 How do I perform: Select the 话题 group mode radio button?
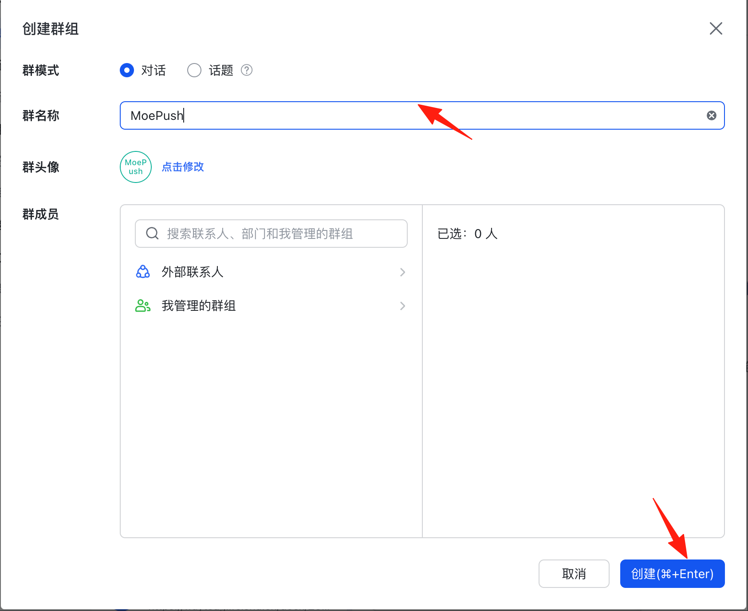[194, 70]
